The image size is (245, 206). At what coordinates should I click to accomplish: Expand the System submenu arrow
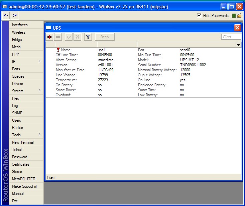(39, 91)
